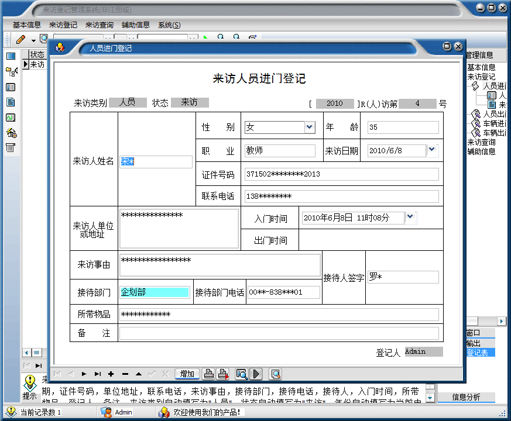The width and height of the screenshot is (511, 421).
Task: Open the 基本信息 menu
Action: point(27,25)
